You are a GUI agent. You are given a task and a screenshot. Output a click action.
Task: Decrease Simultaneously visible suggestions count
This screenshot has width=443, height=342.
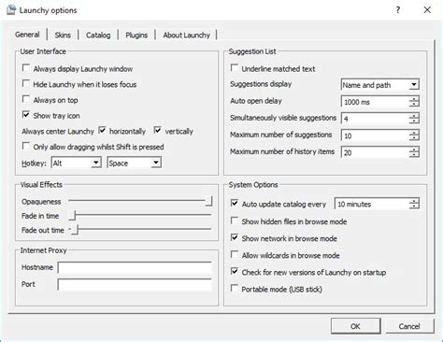point(414,121)
